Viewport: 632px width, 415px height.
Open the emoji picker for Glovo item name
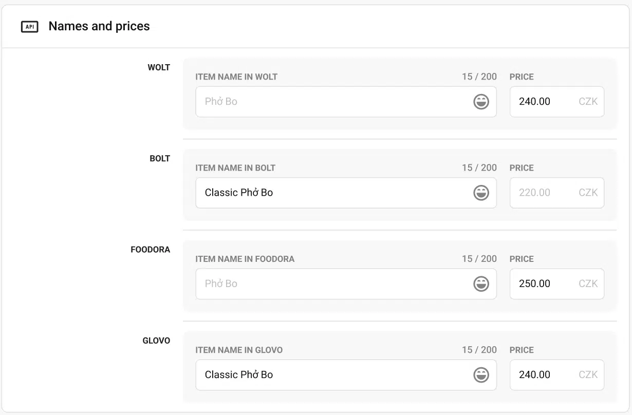pos(481,375)
